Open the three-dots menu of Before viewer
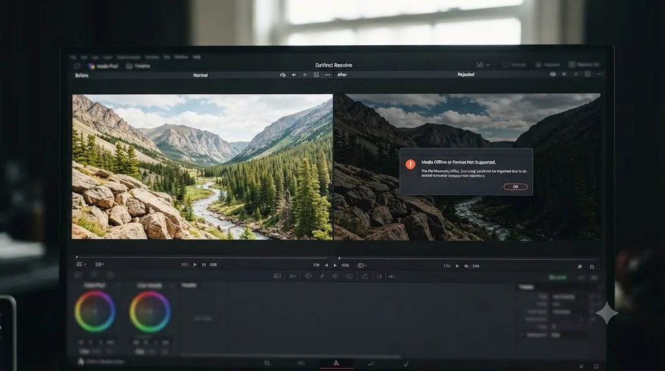The image size is (665, 371). click(327, 75)
